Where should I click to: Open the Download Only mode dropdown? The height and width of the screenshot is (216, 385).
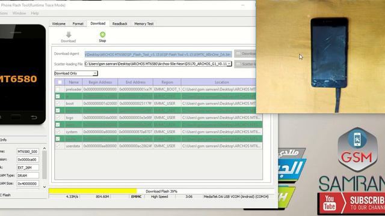pos(76,73)
